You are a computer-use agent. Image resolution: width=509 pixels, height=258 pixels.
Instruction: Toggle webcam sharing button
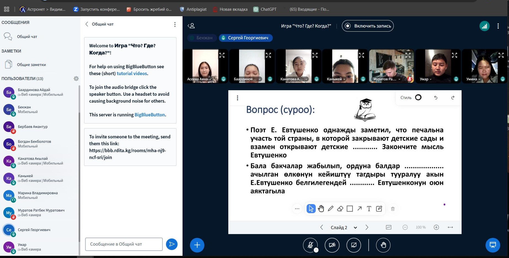tap(332, 245)
